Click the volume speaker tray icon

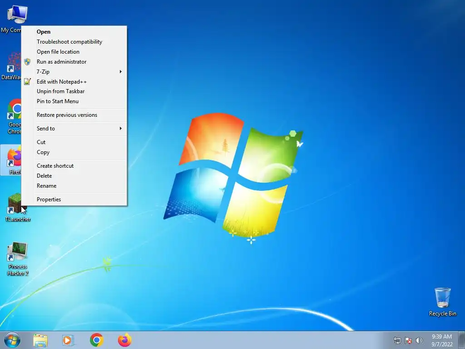pos(419,340)
